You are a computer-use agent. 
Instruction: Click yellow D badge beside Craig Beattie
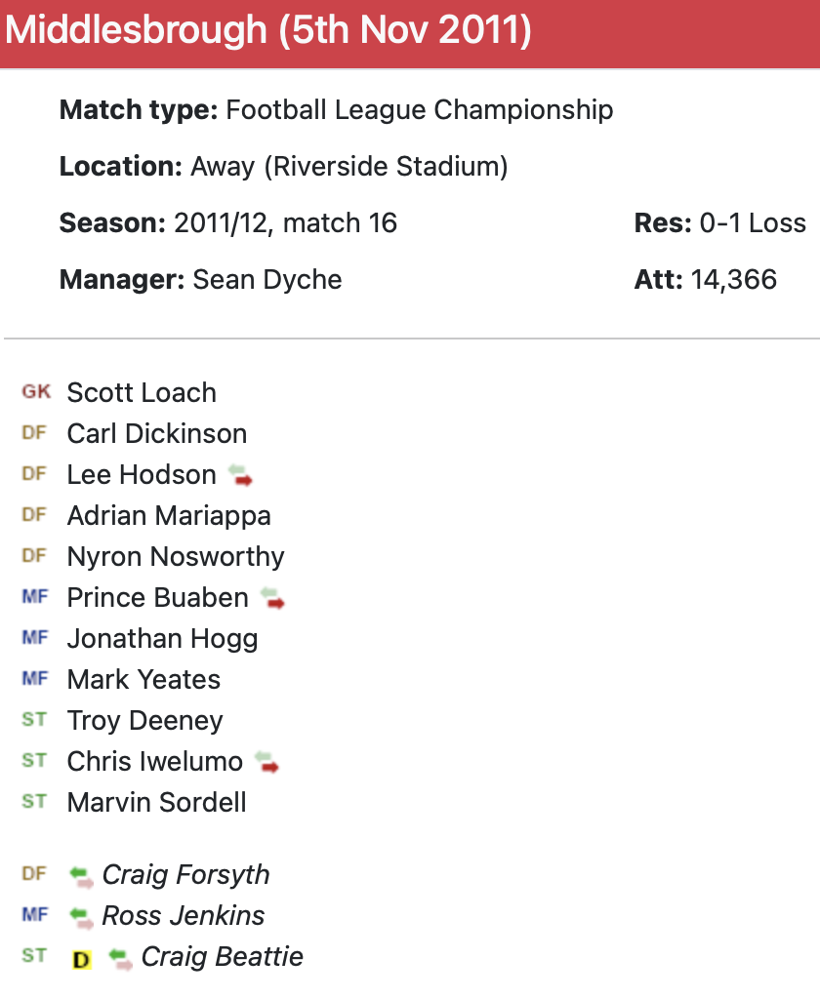(82, 959)
